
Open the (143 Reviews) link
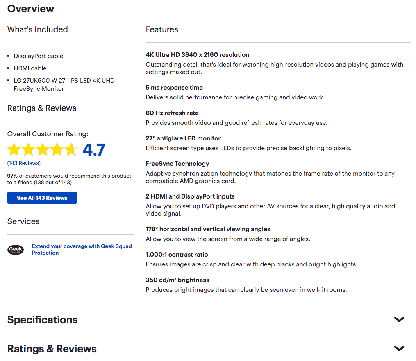point(24,163)
